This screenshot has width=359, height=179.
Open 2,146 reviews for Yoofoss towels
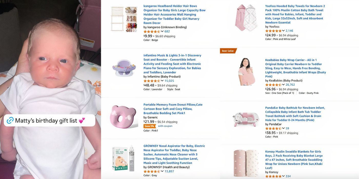[289, 31]
